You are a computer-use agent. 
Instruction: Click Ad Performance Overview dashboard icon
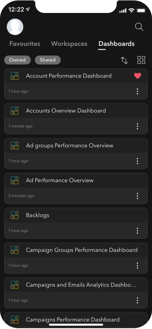tap(15, 180)
